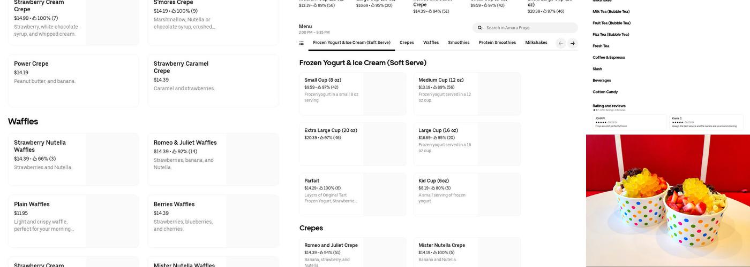The width and height of the screenshot is (750, 267).
Task: Select the Smoothies tab
Action: 459,43
